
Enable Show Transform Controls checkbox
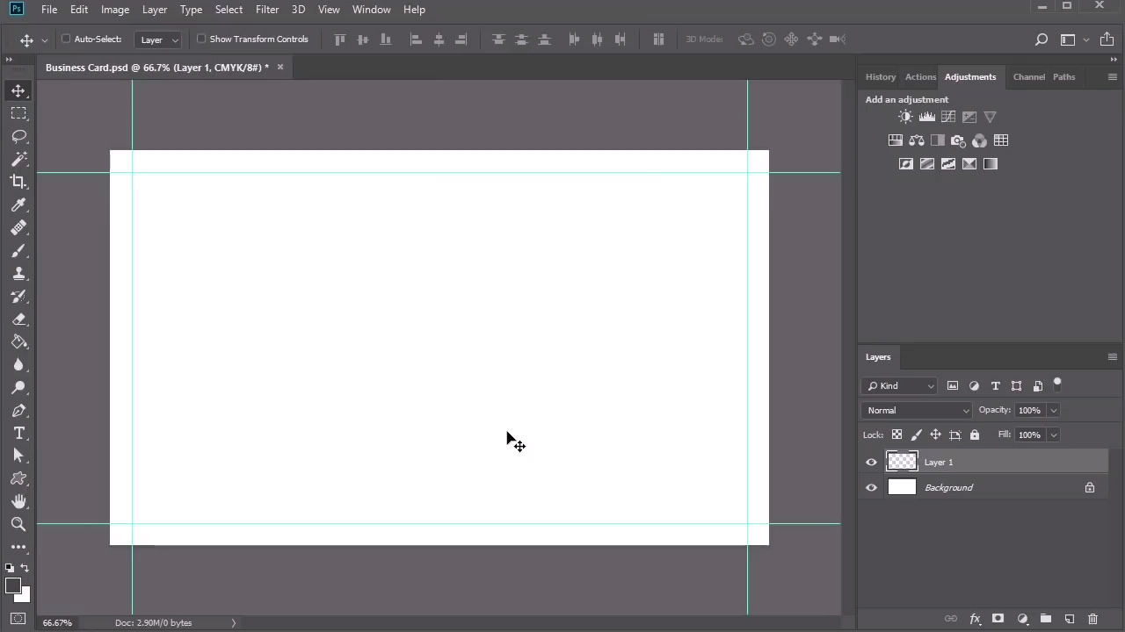[x=201, y=39]
